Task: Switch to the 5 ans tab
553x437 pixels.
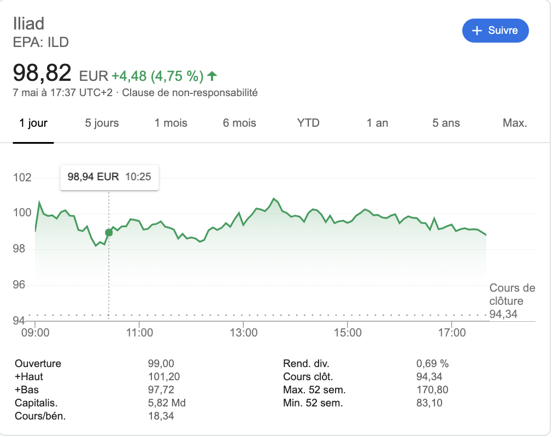Action: [446, 123]
